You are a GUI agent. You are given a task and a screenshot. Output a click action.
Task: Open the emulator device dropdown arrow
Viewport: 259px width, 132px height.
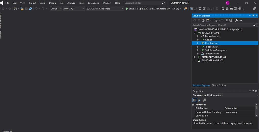pos(181,9)
